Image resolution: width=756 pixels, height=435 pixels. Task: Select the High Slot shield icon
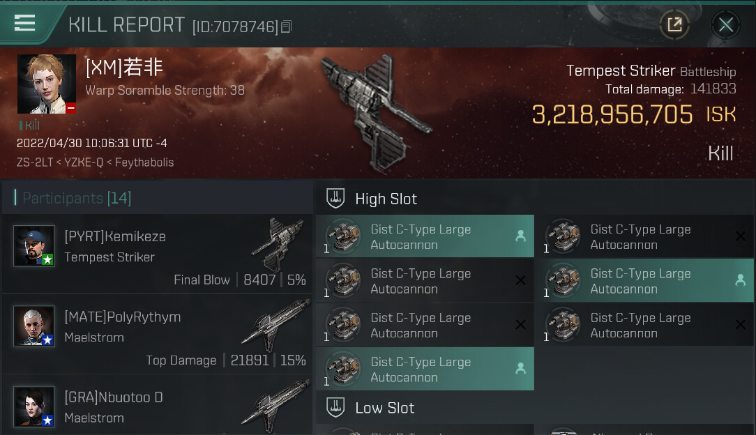[335, 199]
